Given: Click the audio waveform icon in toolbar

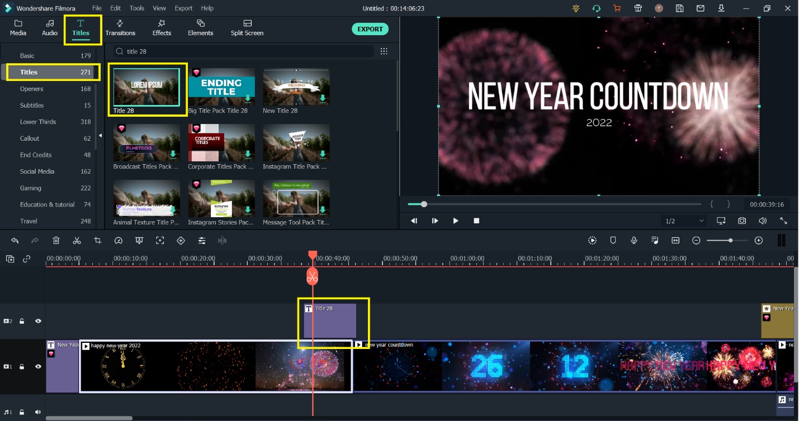Looking at the screenshot, I should pos(222,241).
